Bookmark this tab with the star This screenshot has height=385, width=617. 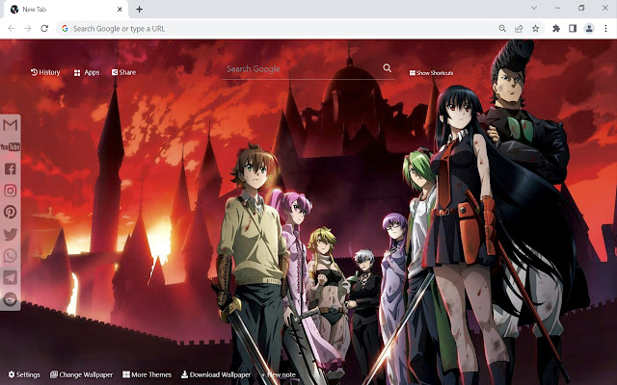pos(536,28)
